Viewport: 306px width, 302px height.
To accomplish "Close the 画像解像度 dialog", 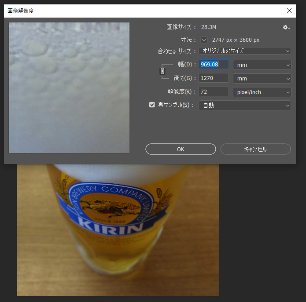I will (289, 11).
